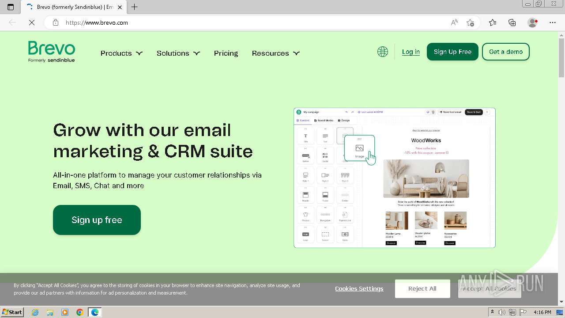
Task: Go to Brevo home via the logo
Action: (x=52, y=52)
